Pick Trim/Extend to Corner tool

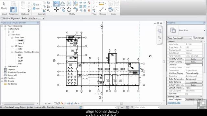pos(75,9)
